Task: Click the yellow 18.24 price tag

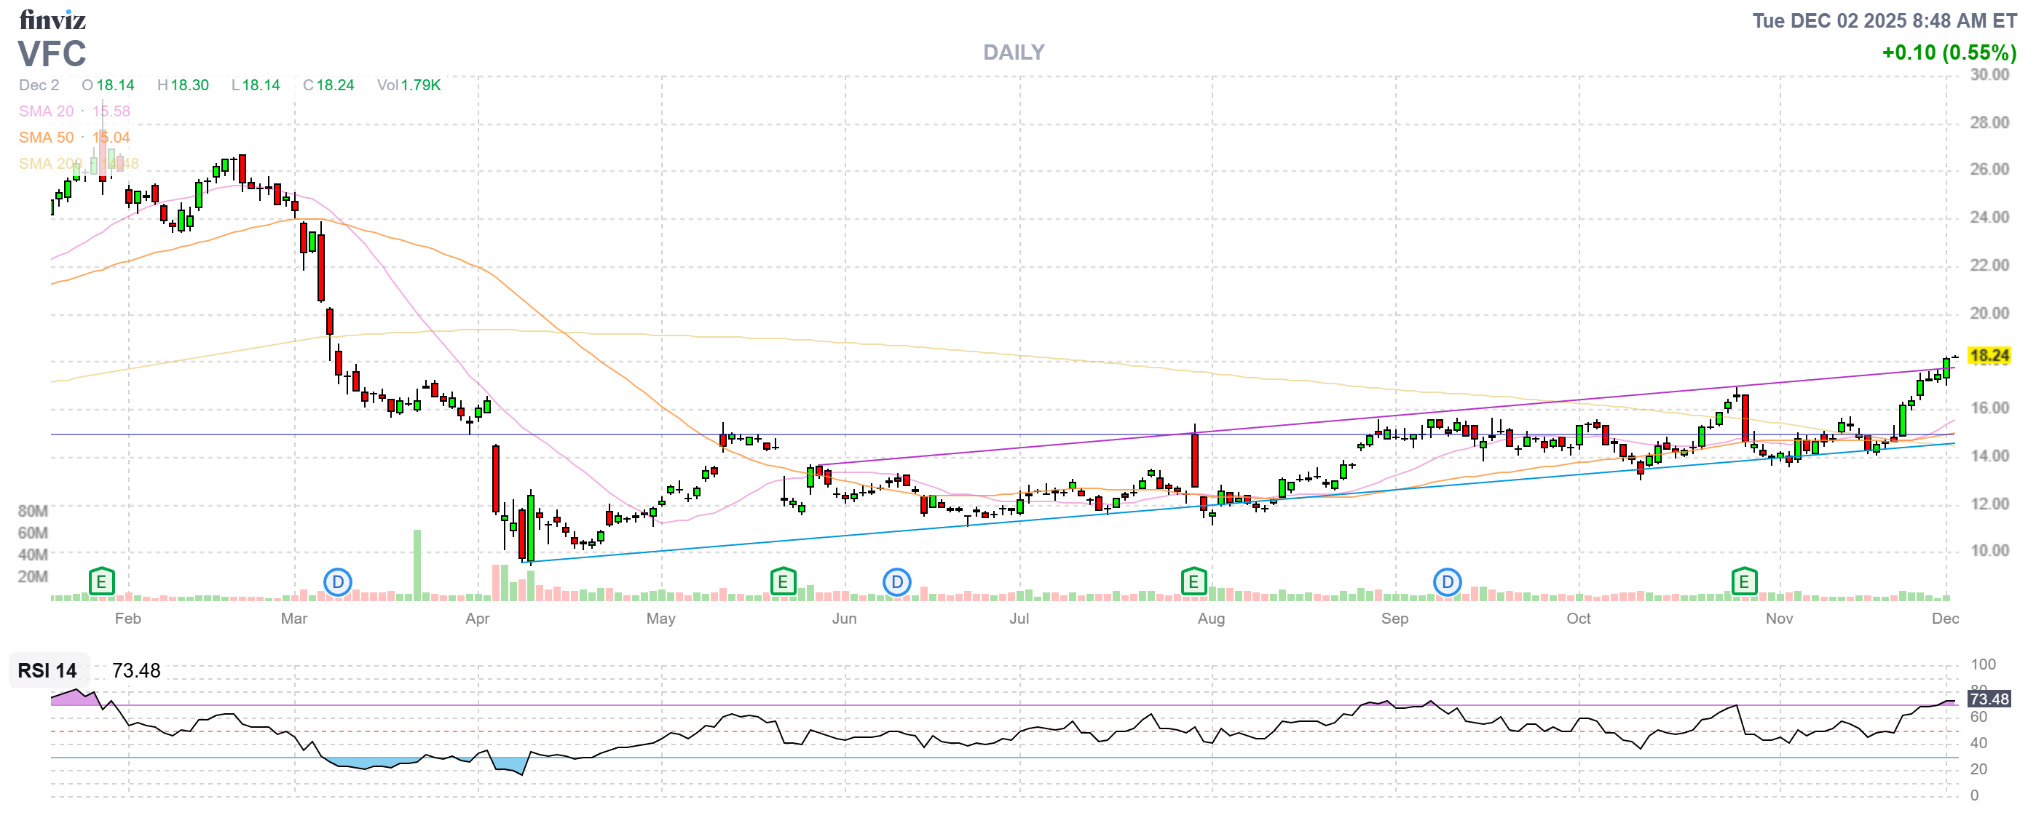Action: [x=1989, y=355]
